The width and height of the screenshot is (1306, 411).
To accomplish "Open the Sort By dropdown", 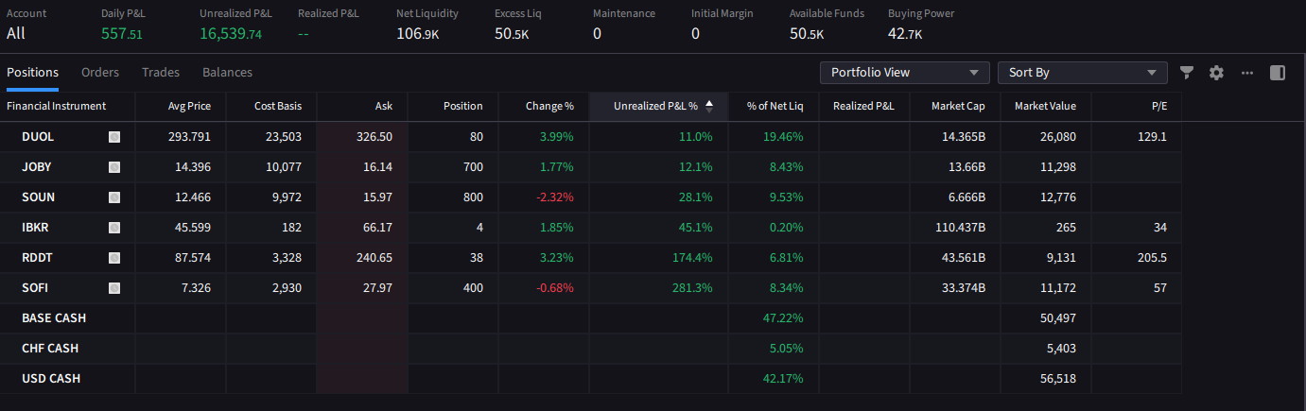I will (1083, 73).
